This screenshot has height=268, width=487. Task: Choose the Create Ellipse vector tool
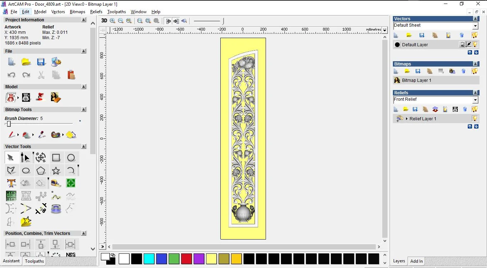coord(26,171)
